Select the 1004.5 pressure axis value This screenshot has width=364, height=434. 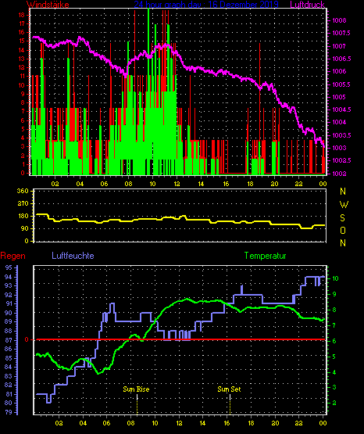pos(341,110)
